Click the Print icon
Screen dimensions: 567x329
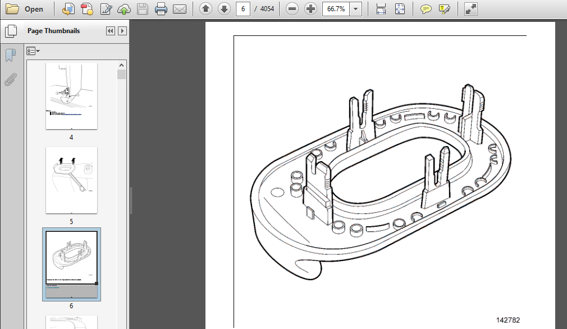(x=161, y=9)
